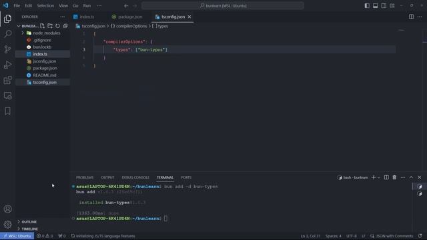Open the Run menu
The height and width of the screenshot is (240, 427).
(x=87, y=6)
